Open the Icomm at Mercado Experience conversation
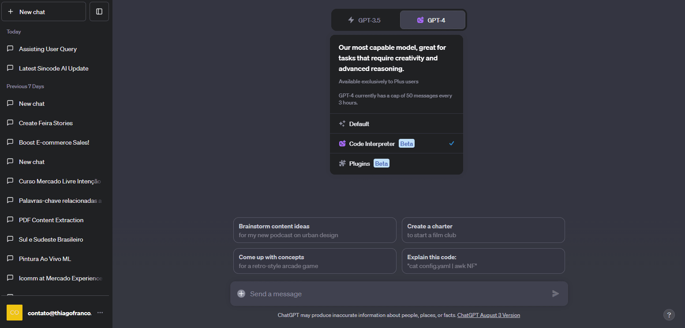 tap(55, 278)
